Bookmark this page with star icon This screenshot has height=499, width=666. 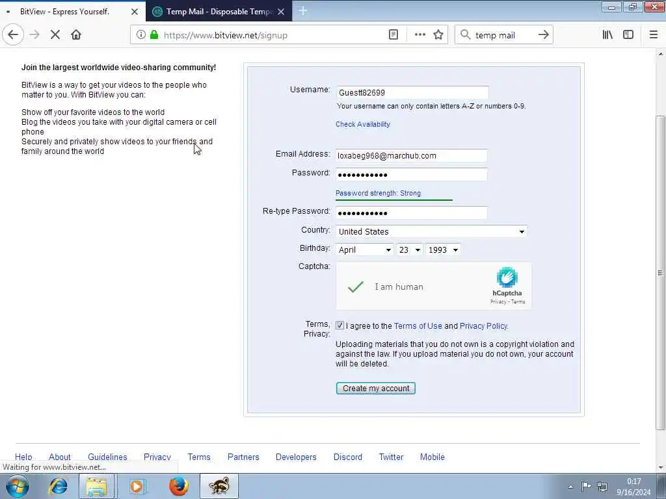click(x=438, y=35)
